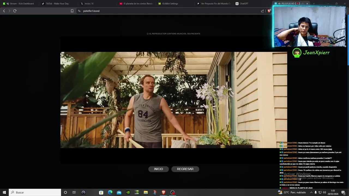Open Brave Shields lion icon
This screenshot has height=196, width=349.
pos(269,11)
